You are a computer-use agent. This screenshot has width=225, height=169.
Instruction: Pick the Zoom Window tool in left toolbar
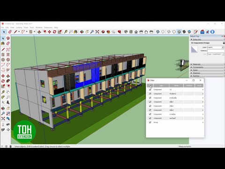click(8, 114)
